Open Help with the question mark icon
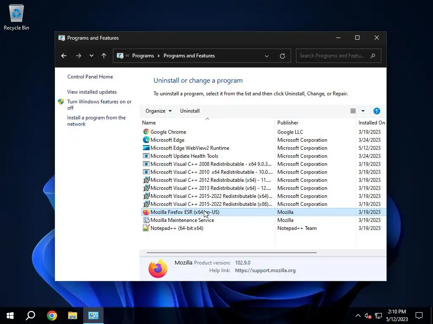This screenshot has width=433, height=324. click(377, 111)
